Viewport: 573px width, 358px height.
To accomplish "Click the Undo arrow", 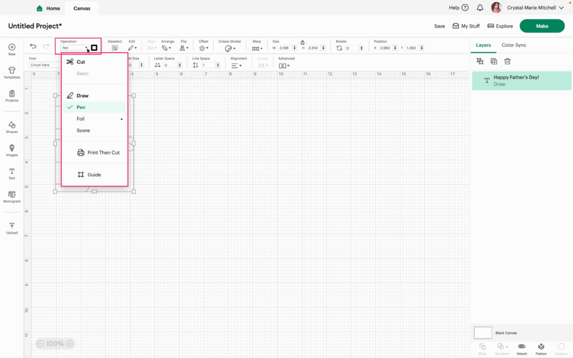I will click(x=33, y=46).
